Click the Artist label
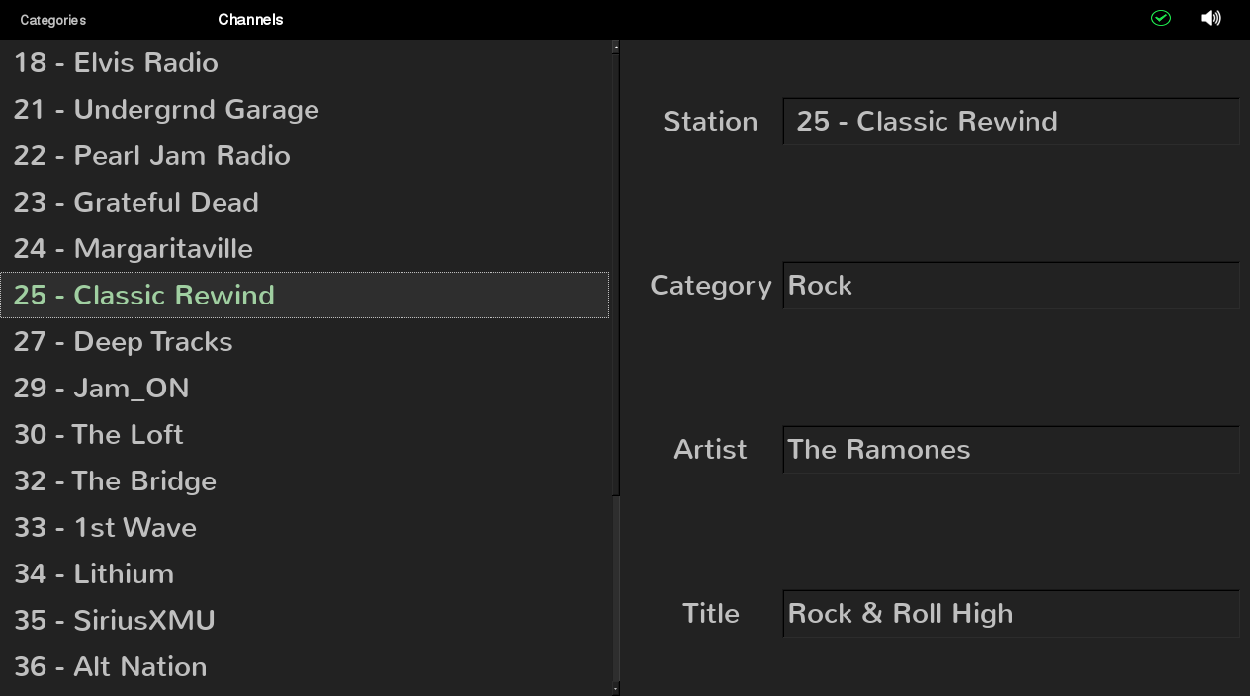Screen dimensions: 1250x696 tap(710, 450)
